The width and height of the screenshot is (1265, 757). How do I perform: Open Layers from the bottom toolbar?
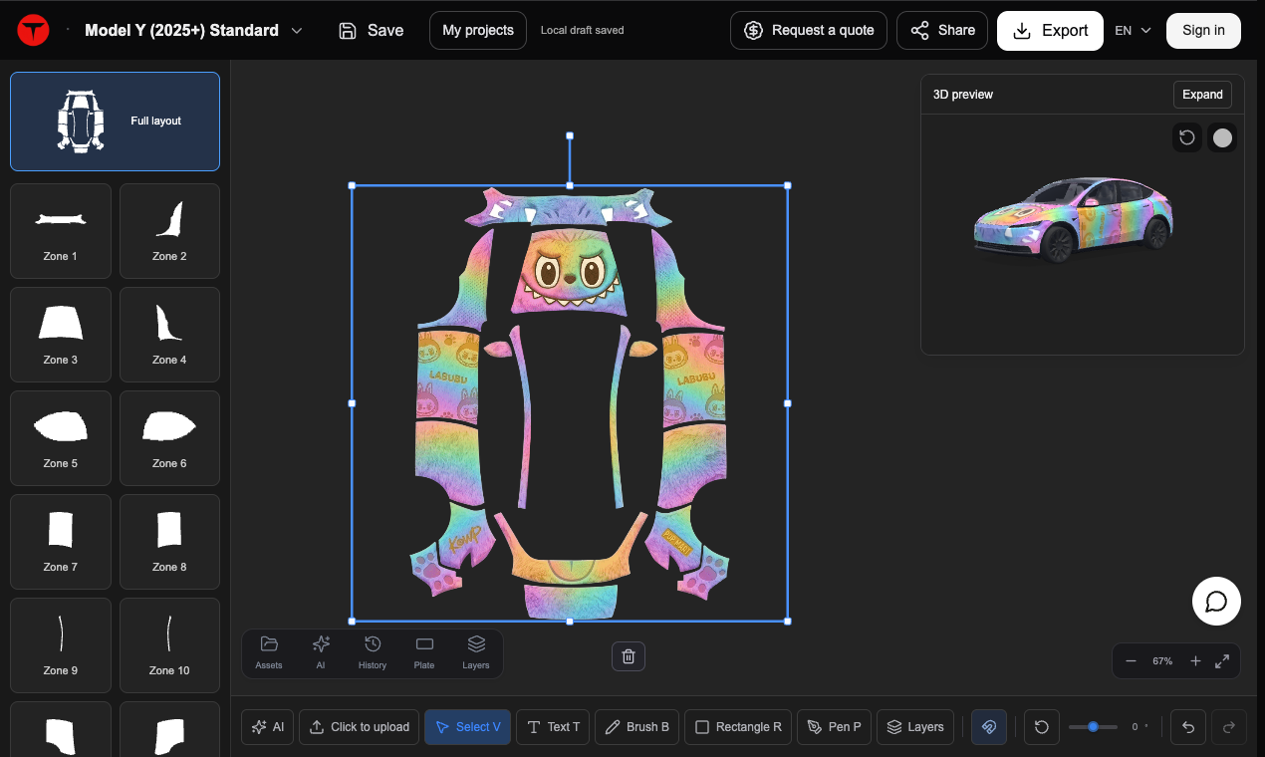[x=915, y=727]
